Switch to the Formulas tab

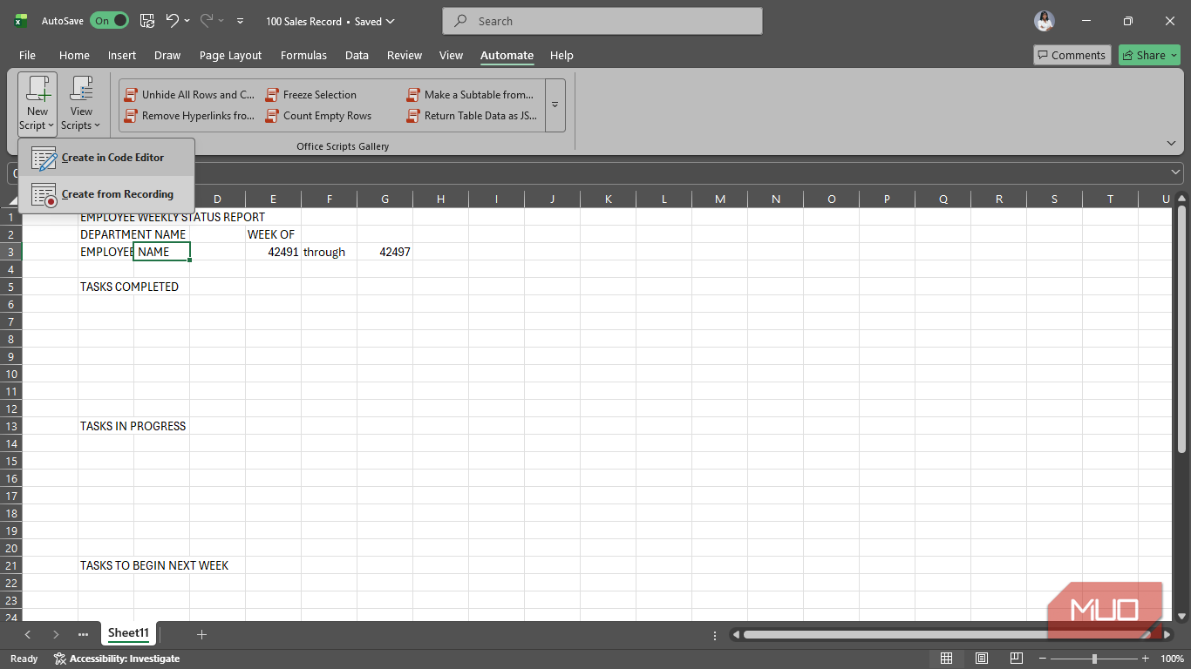303,55
